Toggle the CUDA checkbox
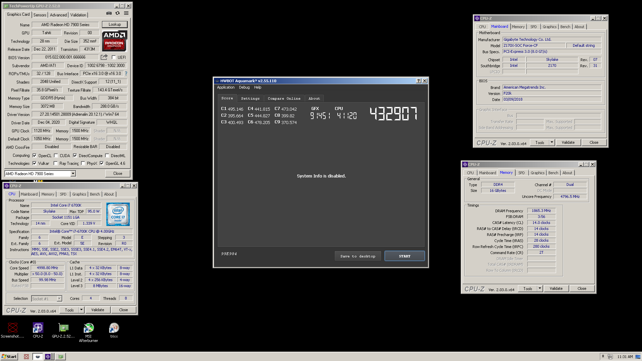 [x=56, y=155]
